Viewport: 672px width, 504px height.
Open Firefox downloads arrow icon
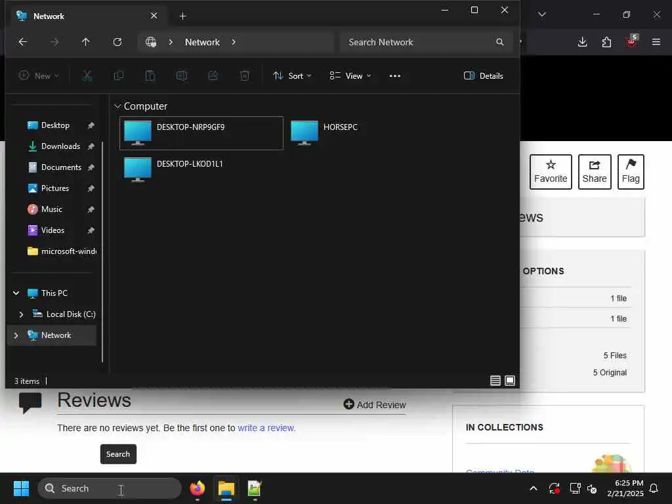pos(582,42)
